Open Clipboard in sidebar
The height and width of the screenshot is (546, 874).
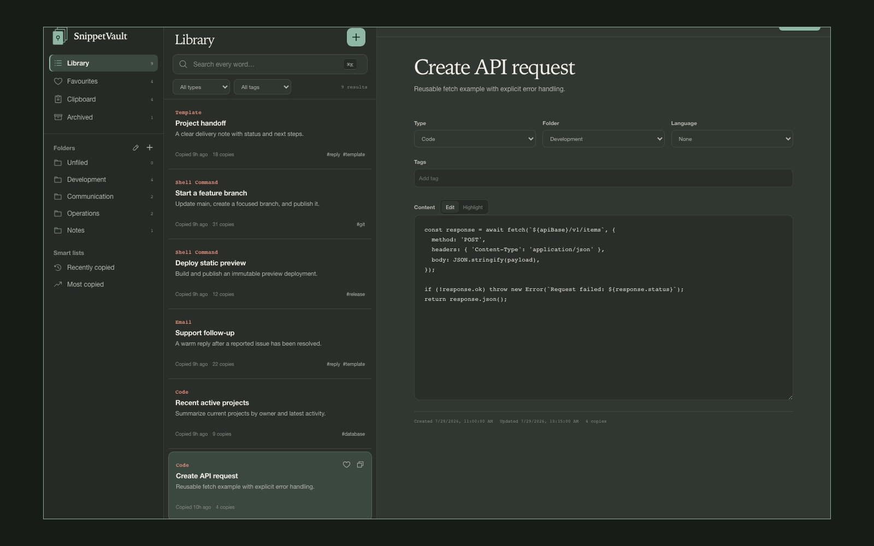(103, 99)
